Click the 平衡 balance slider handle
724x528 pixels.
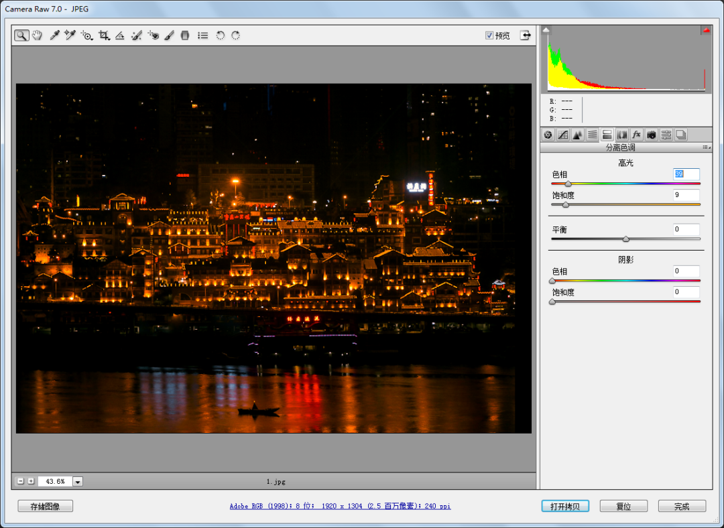626,239
